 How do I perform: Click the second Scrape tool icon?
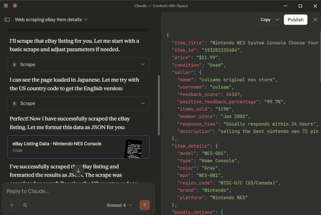(x=14, y=103)
